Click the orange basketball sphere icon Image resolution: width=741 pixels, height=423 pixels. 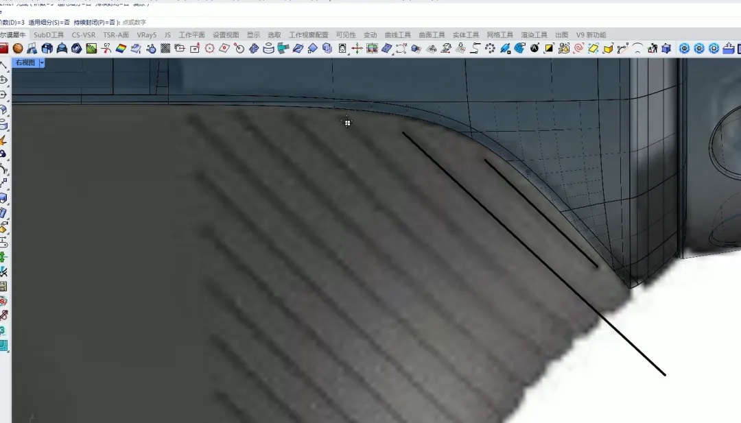click(18, 48)
